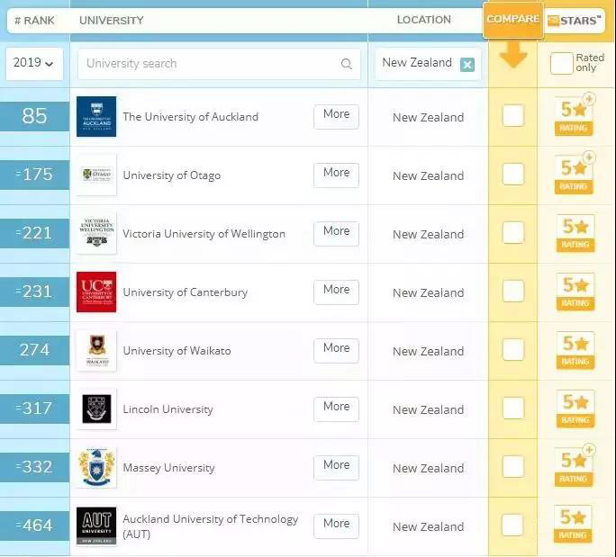
Task: Open the AUT University logo
Action: coord(96,526)
